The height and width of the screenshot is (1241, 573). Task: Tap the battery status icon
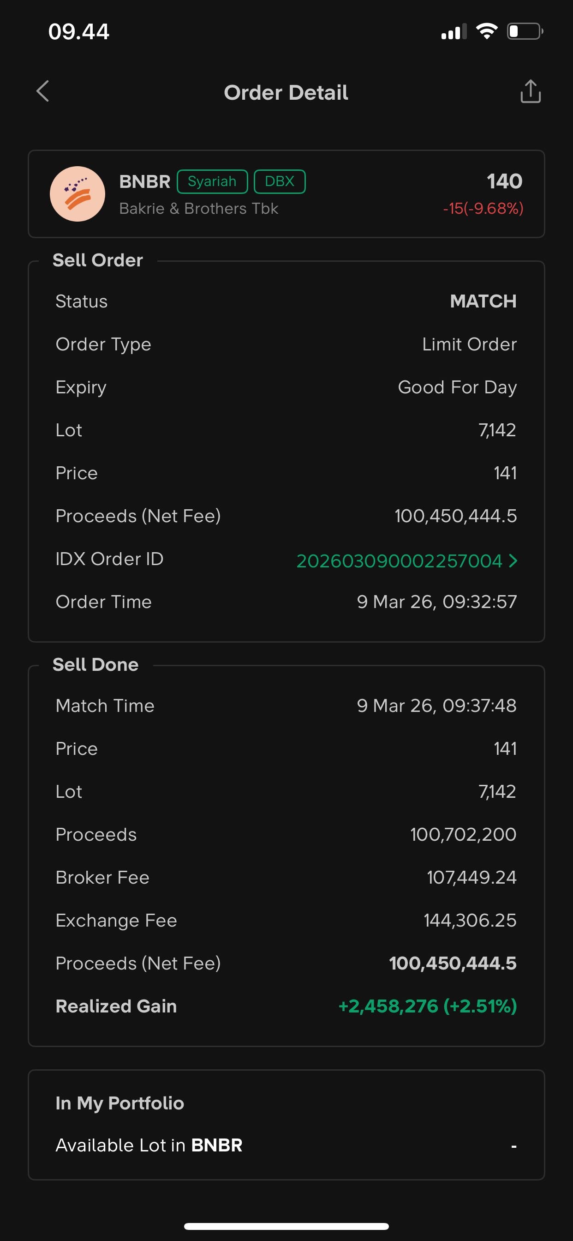[x=525, y=32]
